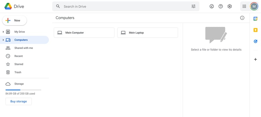Screen dimensions: 261x117
Task: Select the Mein Laptop folder
Action: pos(148,33)
